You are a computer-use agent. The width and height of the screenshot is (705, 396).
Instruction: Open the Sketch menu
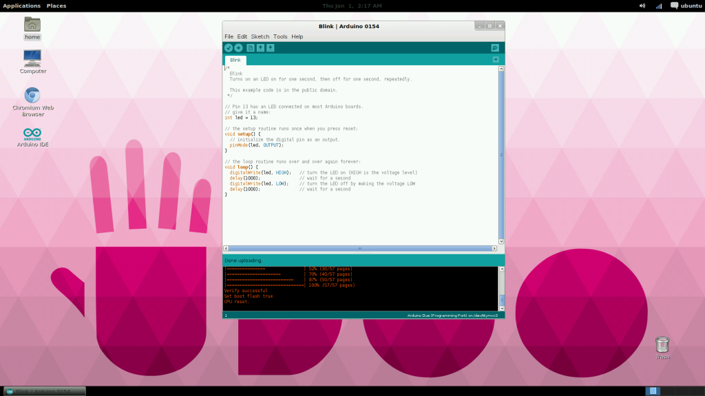tap(260, 36)
